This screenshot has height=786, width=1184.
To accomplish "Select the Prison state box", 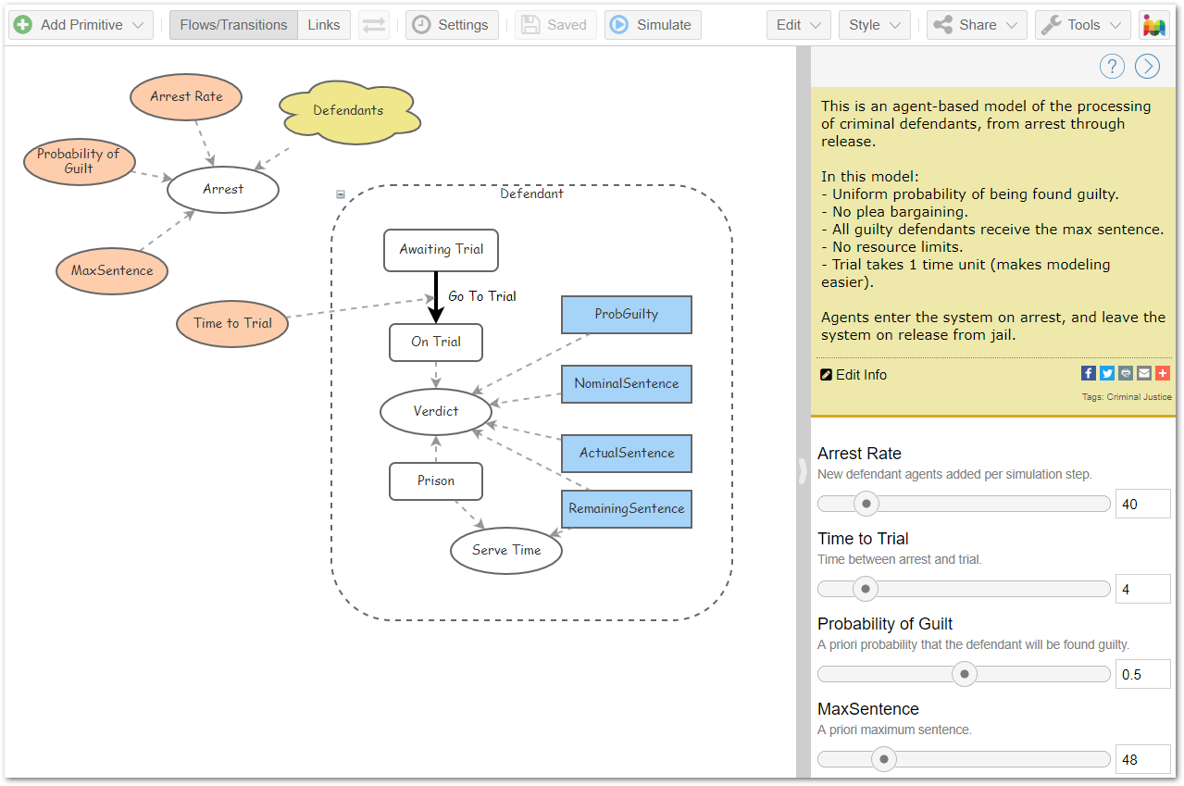I will (x=436, y=480).
